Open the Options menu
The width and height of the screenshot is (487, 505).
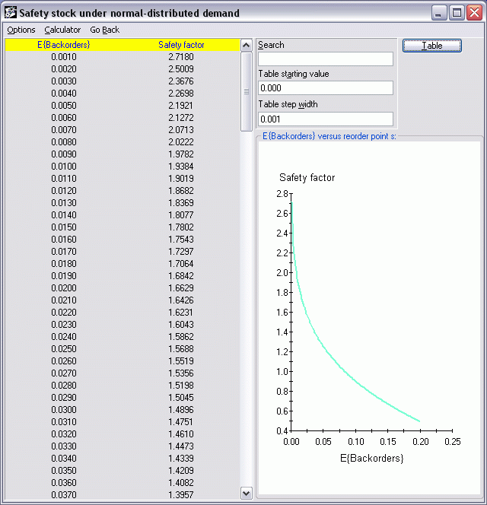(x=21, y=30)
